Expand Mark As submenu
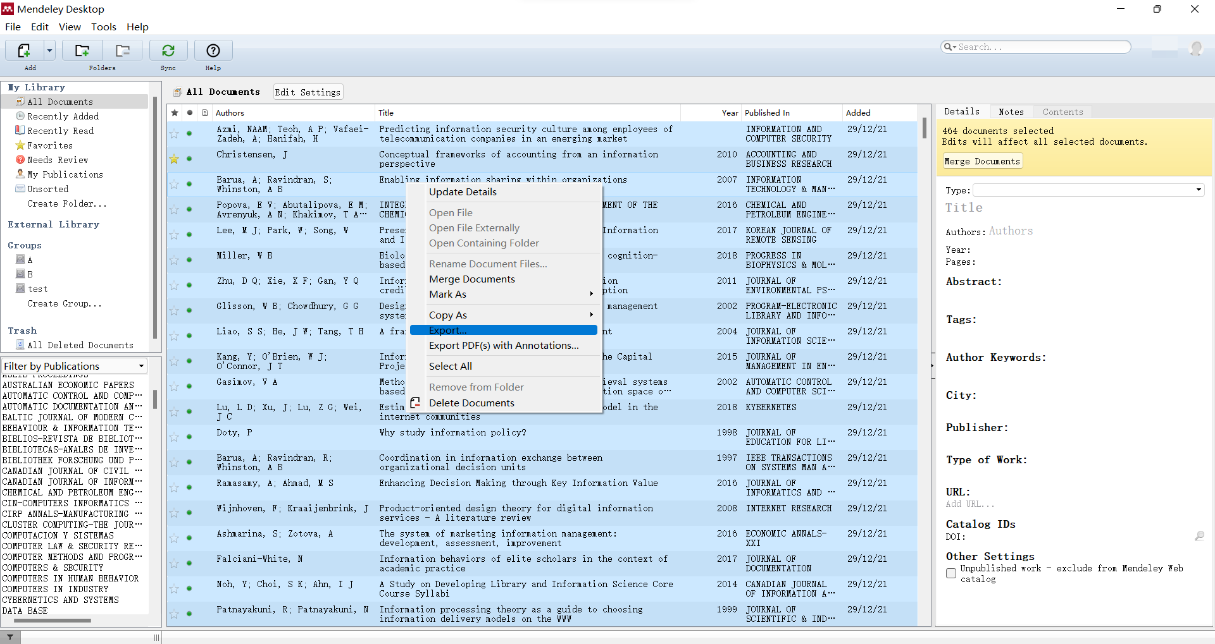The width and height of the screenshot is (1215, 644). [504, 295]
